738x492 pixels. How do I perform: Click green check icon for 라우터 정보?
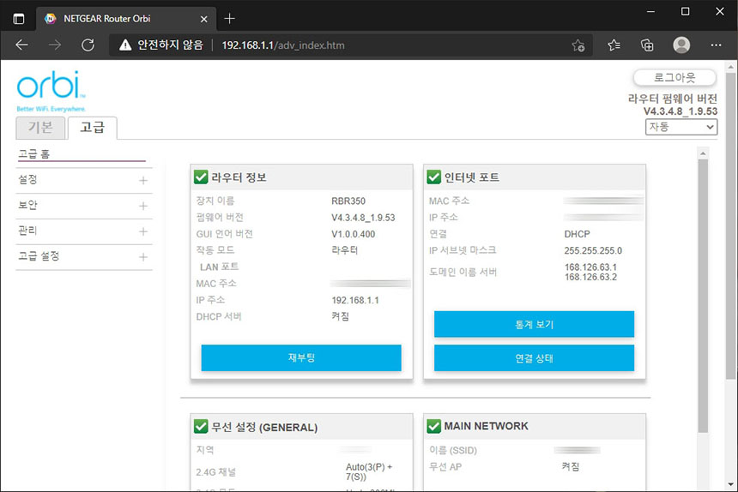click(201, 177)
